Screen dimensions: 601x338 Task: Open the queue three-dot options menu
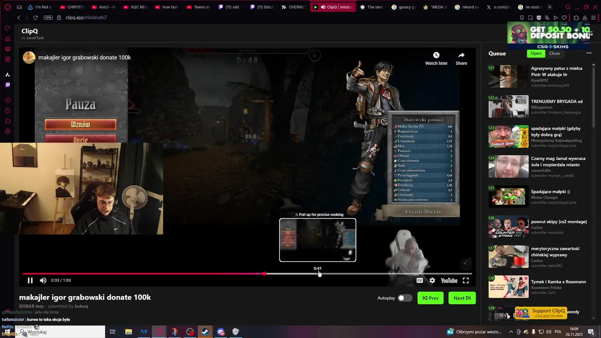(x=589, y=53)
